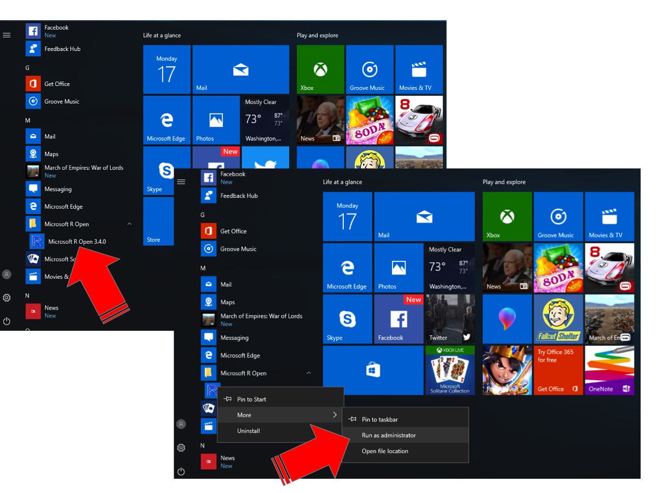Open Settings gear left of the Pin to Start menu

[x=181, y=448]
